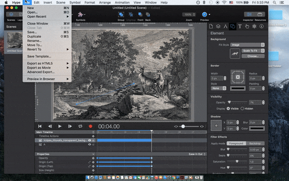
Task: Select the Visible display radio button
Action: (228, 109)
